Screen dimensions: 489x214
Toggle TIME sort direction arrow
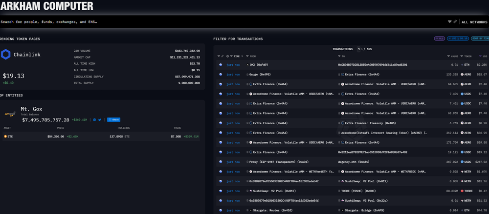(x=243, y=56)
